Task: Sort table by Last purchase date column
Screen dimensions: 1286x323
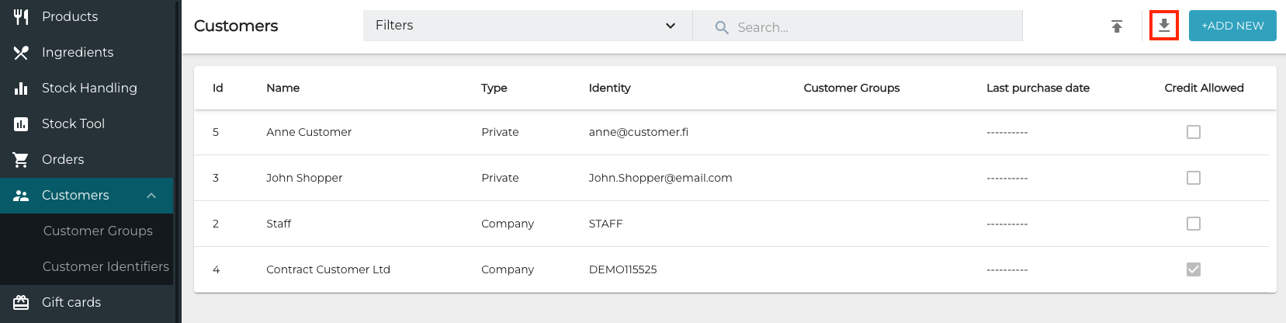Action: pos(1038,88)
